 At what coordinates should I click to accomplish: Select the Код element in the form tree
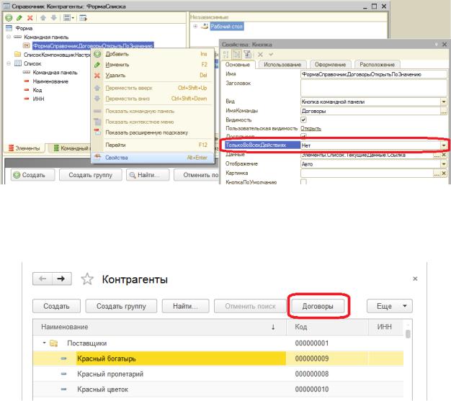point(37,90)
